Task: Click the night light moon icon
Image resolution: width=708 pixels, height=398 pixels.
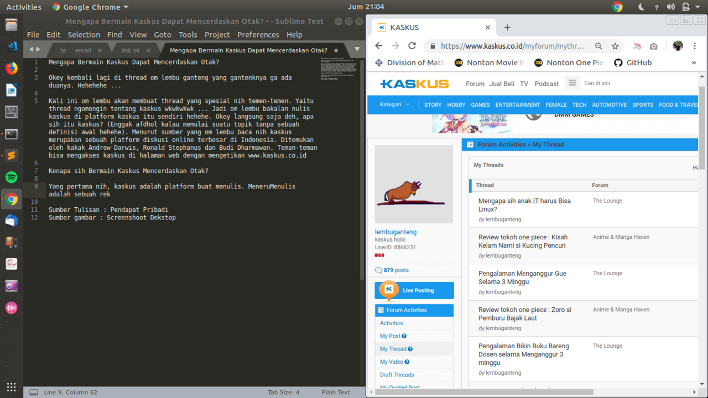Action: [x=641, y=7]
